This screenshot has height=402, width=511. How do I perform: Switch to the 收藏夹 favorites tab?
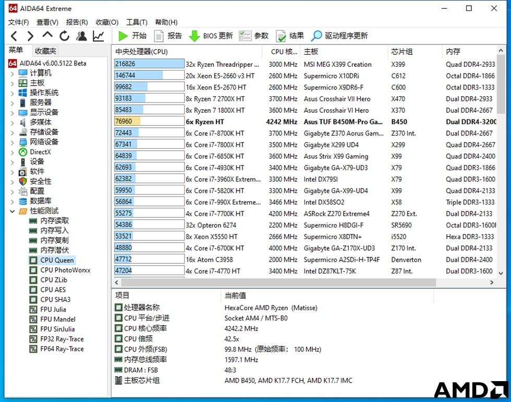click(46, 51)
